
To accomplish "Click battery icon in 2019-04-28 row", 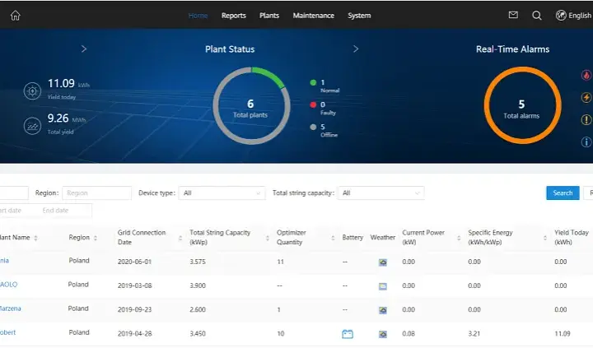I will (348, 334).
